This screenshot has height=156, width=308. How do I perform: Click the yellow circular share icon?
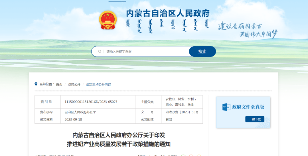coord(199,155)
